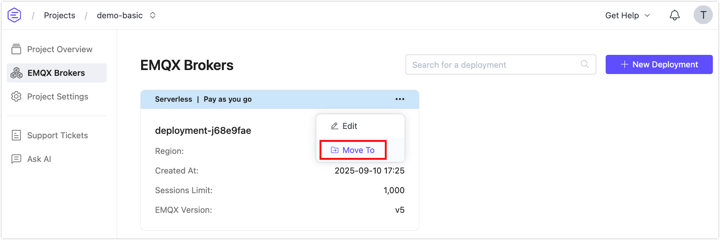The image size is (720, 240).
Task: Click the New Deployment button
Action: click(x=659, y=65)
